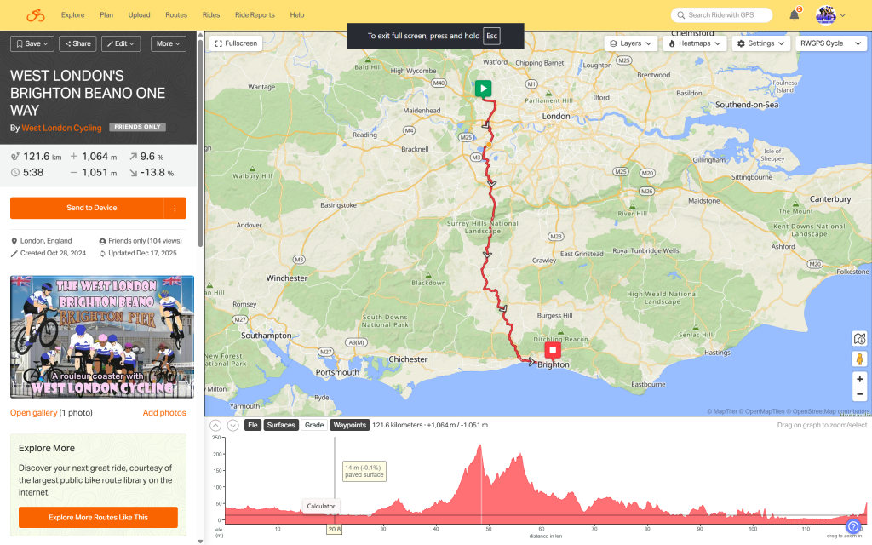Click the red finish marker at Brighton
872x545 pixels.
pos(554,349)
